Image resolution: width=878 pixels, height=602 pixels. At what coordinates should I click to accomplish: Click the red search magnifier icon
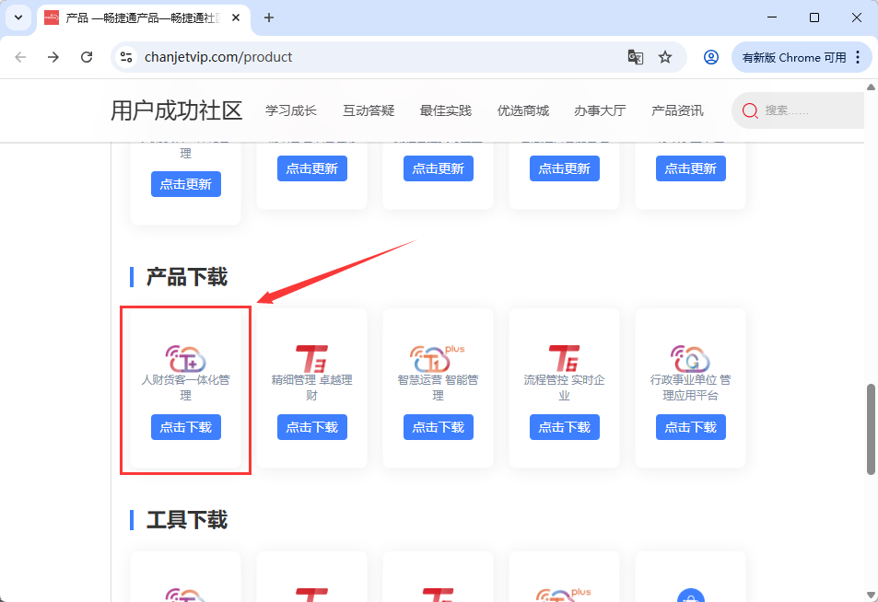click(x=750, y=110)
